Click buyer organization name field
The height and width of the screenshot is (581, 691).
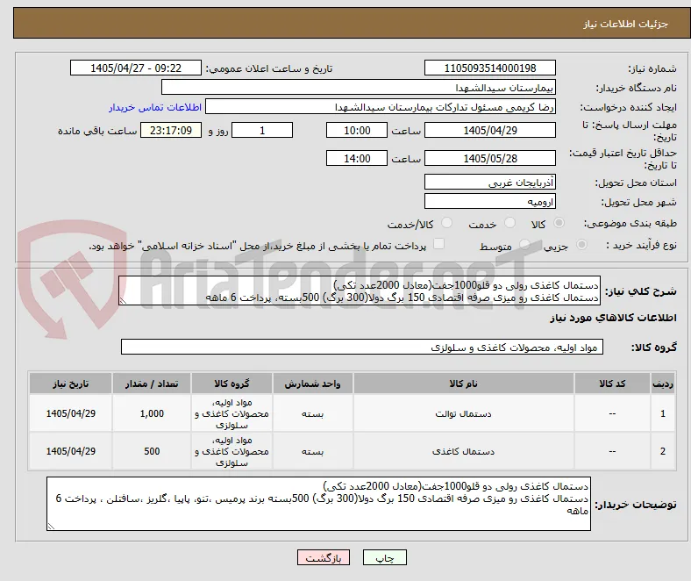[x=359, y=88]
